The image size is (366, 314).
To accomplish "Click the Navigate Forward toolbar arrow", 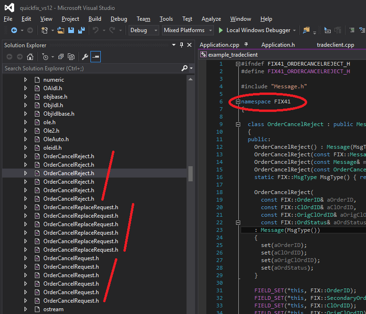I will point(30,30).
